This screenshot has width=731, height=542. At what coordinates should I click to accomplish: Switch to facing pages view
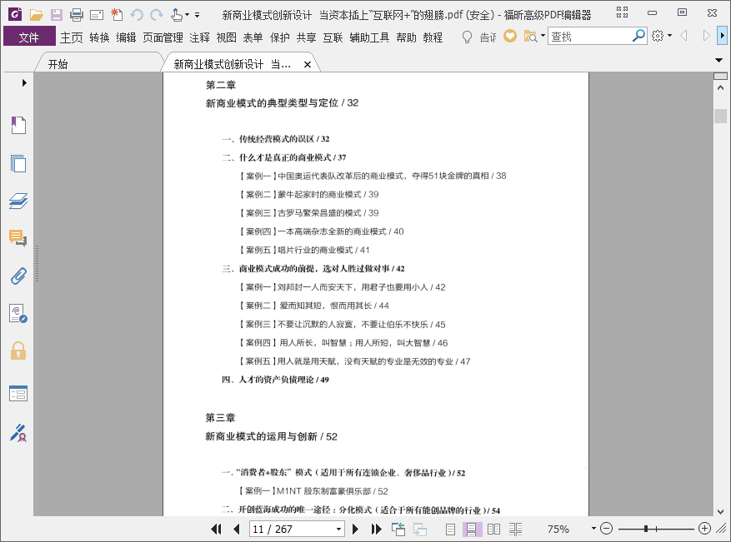coord(493,529)
